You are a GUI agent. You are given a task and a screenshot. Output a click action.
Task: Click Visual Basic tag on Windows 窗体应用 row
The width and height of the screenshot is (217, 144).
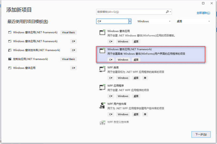tap(69, 32)
